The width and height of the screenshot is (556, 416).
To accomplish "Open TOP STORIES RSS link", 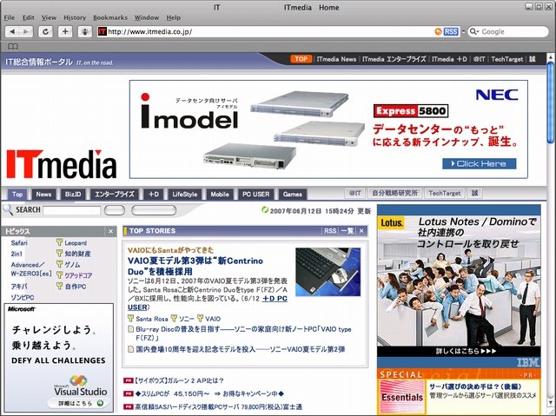I will (330, 231).
